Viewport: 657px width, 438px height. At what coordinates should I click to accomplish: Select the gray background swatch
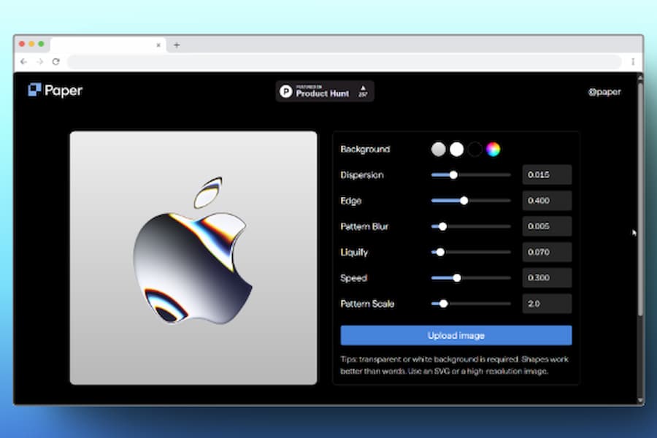pyautogui.click(x=438, y=149)
